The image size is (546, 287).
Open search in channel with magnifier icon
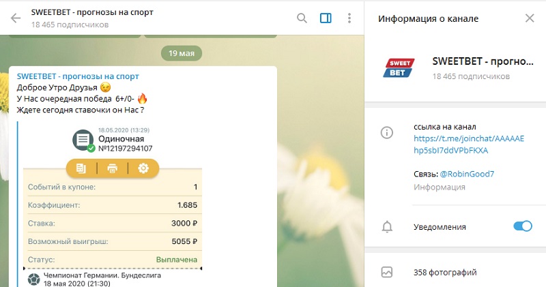[x=302, y=18]
